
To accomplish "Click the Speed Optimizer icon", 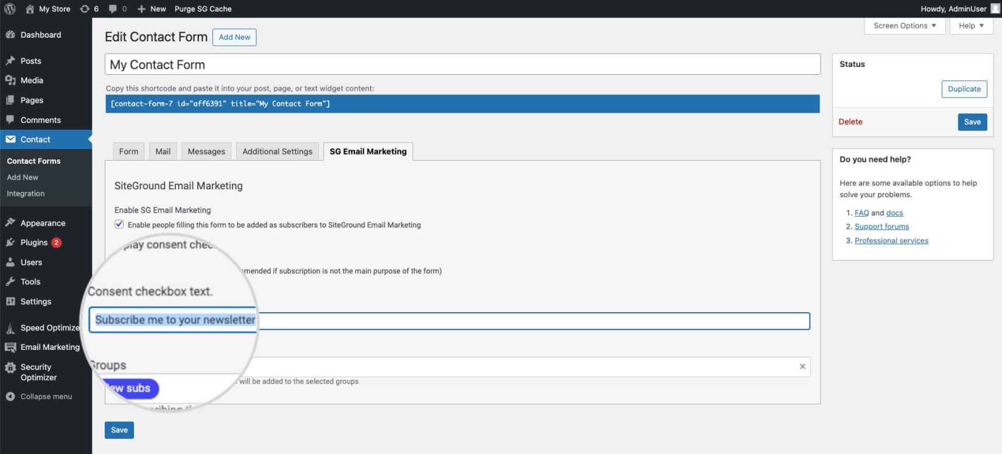I will (x=10, y=329).
